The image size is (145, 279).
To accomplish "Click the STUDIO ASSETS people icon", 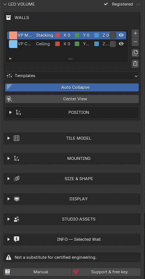I will tap(17, 219).
